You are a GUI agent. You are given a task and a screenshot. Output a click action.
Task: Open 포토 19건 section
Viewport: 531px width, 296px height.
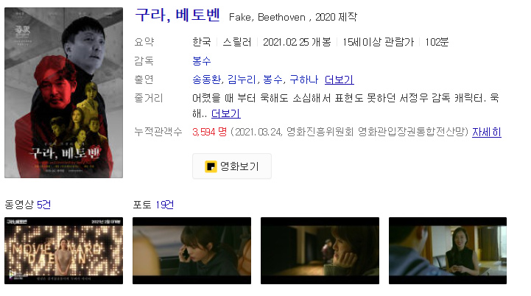tap(153, 205)
